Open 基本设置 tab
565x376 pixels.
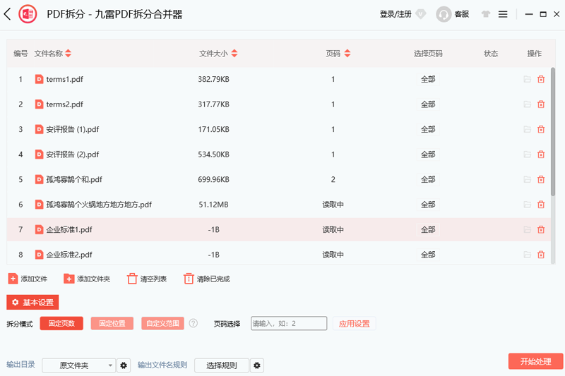click(32, 302)
